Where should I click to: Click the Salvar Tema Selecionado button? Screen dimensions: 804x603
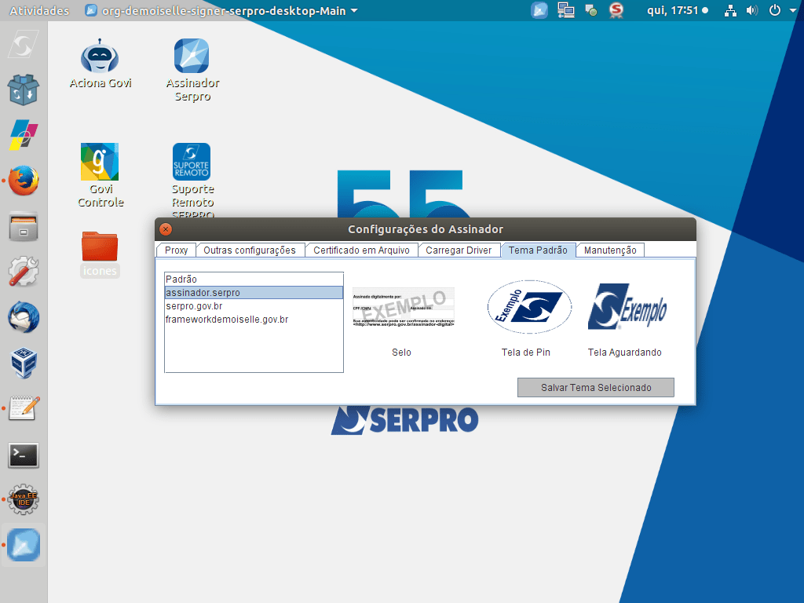tap(595, 388)
